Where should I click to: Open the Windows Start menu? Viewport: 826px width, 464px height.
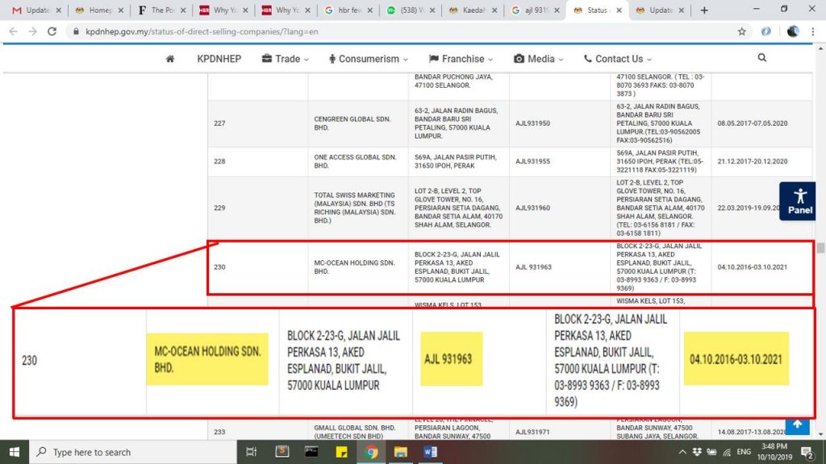pos(15,452)
